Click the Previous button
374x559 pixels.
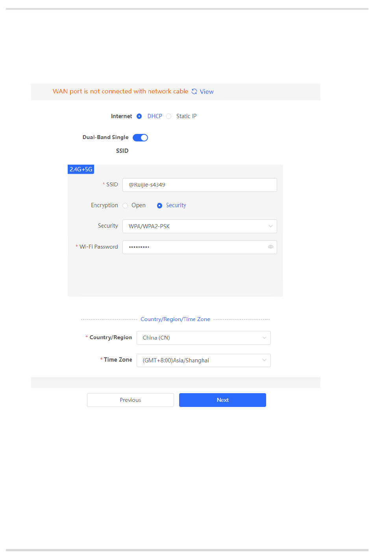pos(130,400)
